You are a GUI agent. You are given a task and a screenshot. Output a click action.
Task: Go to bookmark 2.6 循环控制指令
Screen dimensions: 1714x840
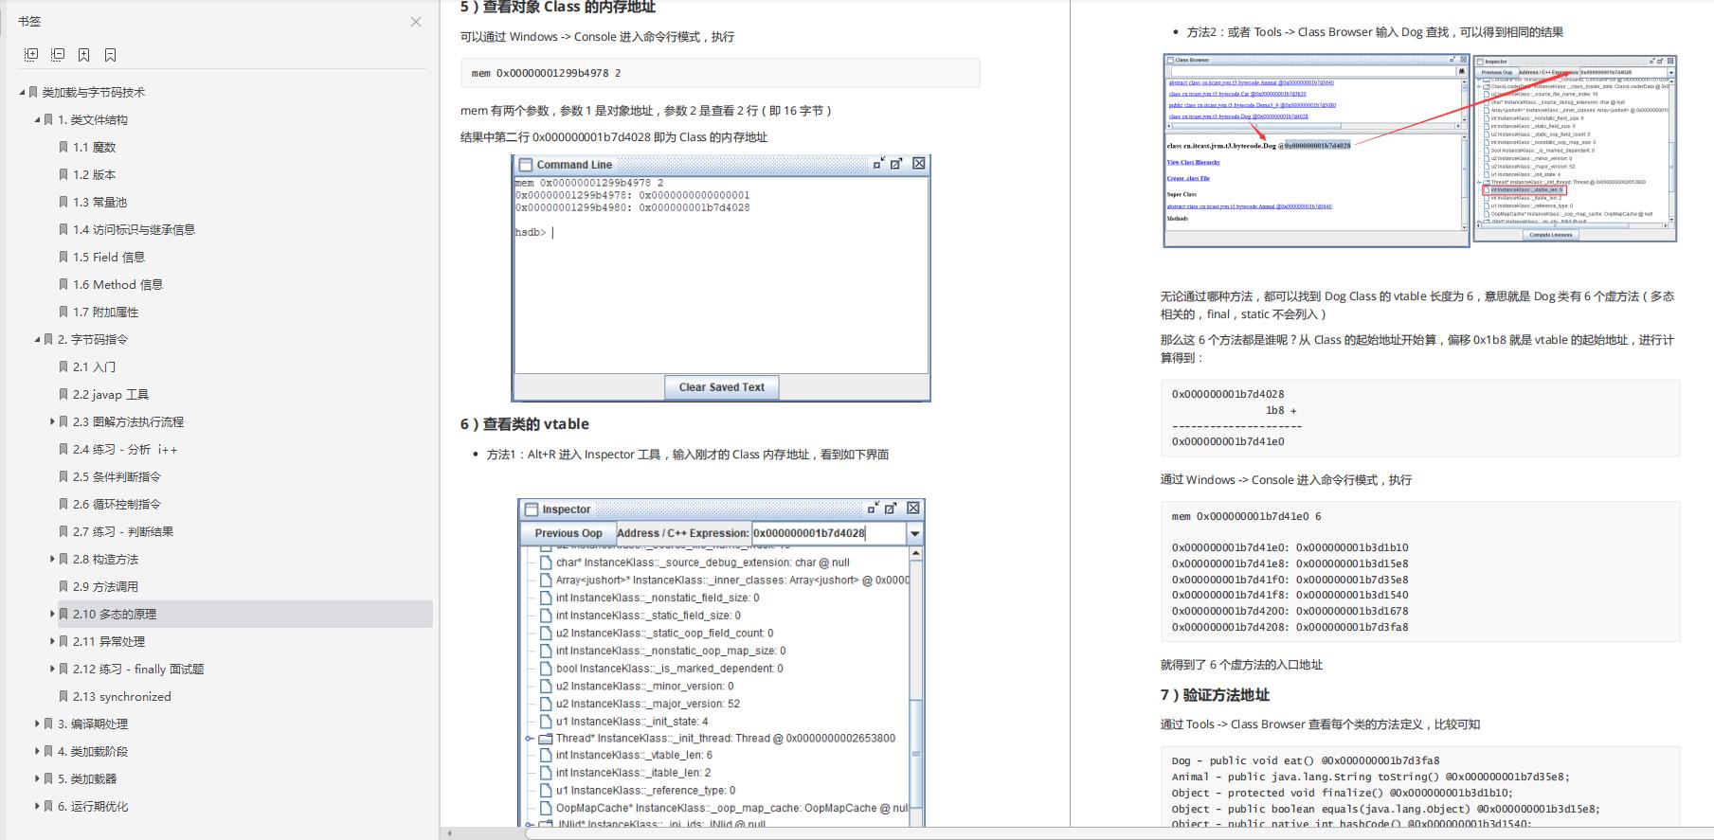coord(117,505)
